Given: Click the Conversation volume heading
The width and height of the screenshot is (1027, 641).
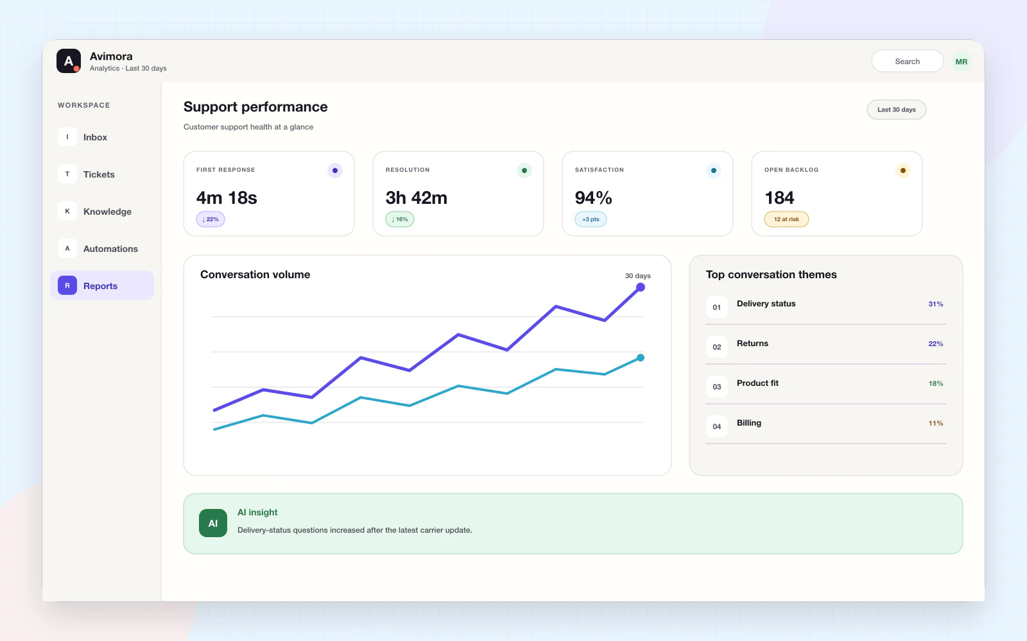Looking at the screenshot, I should point(255,274).
